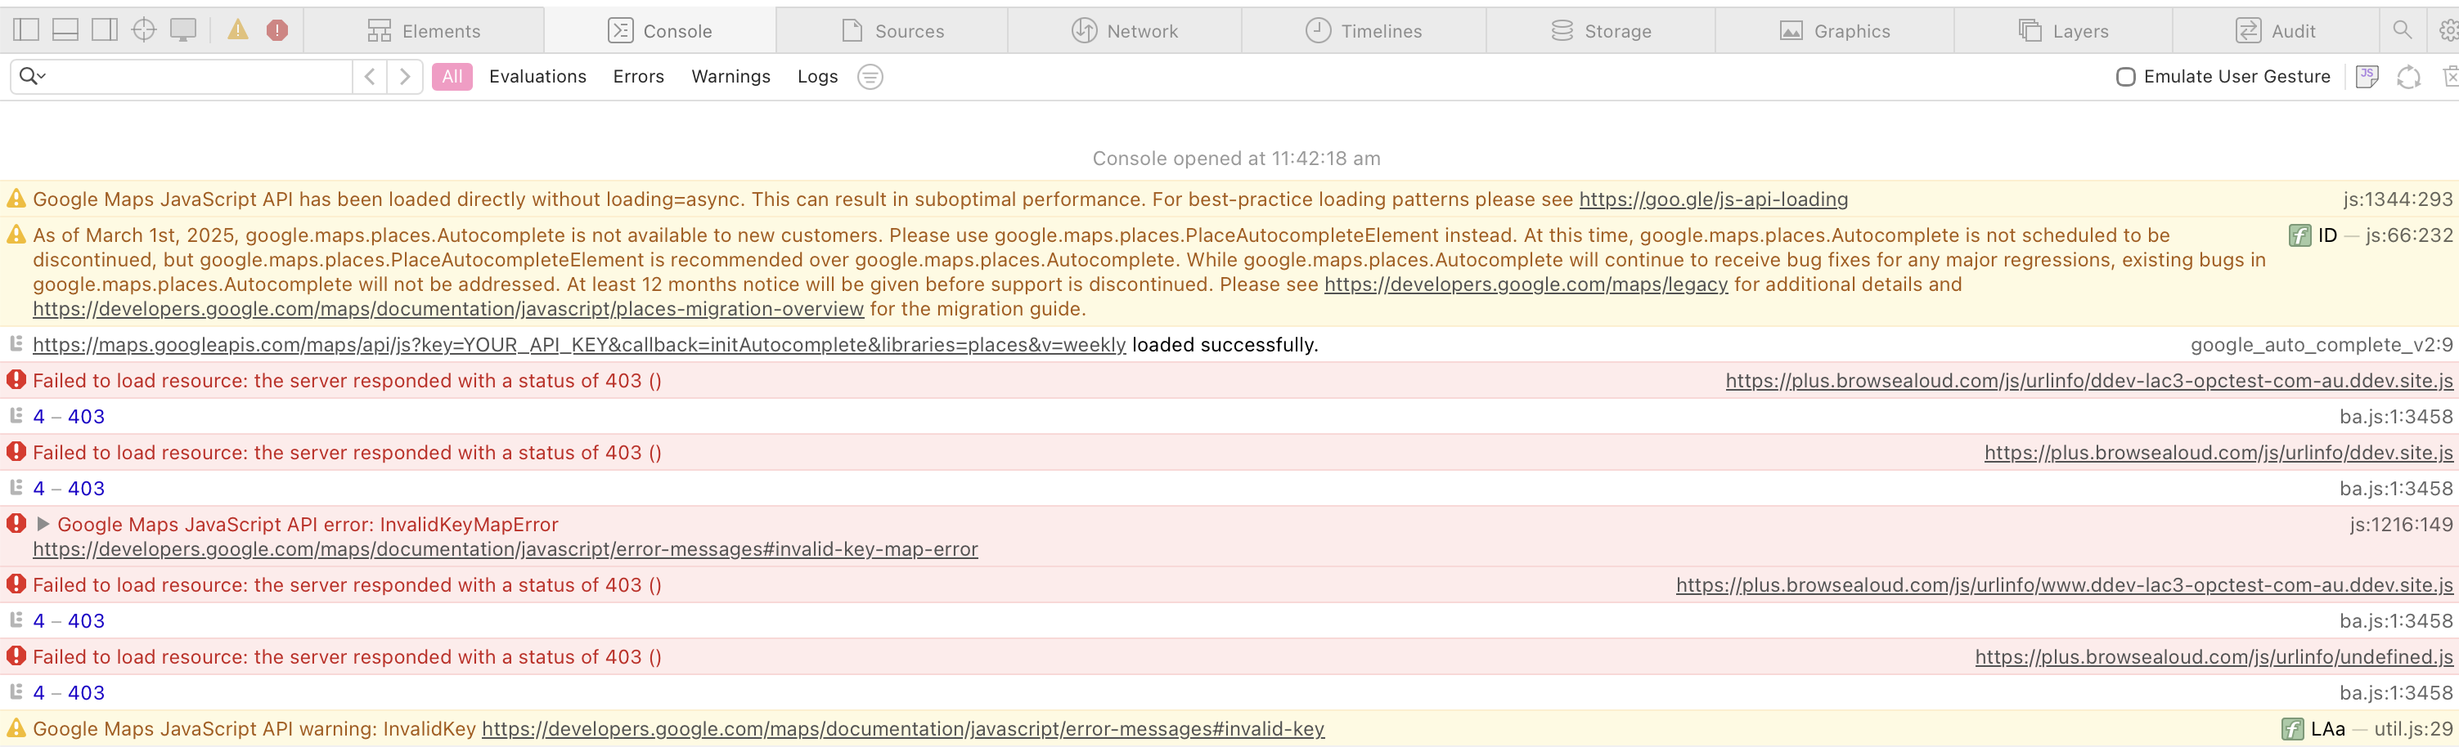Dock Web Inspector to bottom
This screenshot has width=2459, height=747.
pos(65,30)
